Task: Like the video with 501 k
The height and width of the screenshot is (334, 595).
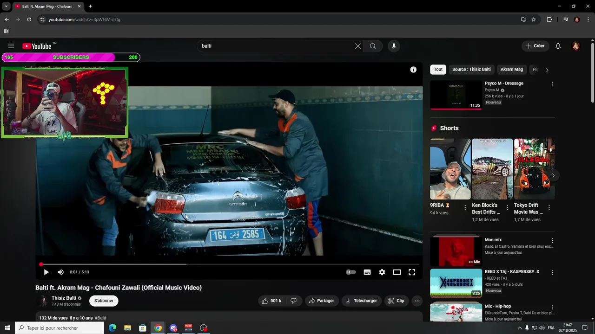Action: [271, 301]
